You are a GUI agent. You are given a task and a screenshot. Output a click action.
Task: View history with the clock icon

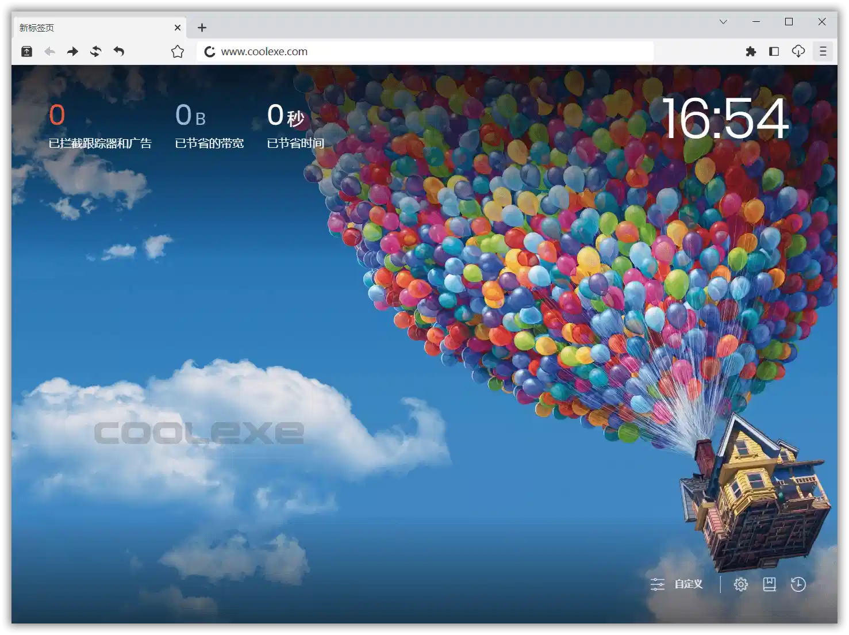coord(798,584)
